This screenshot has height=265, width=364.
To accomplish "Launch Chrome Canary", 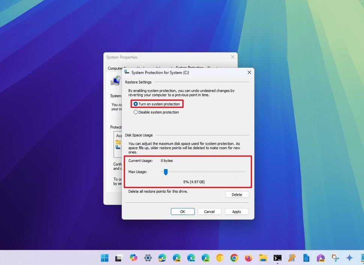I will 220,258.
